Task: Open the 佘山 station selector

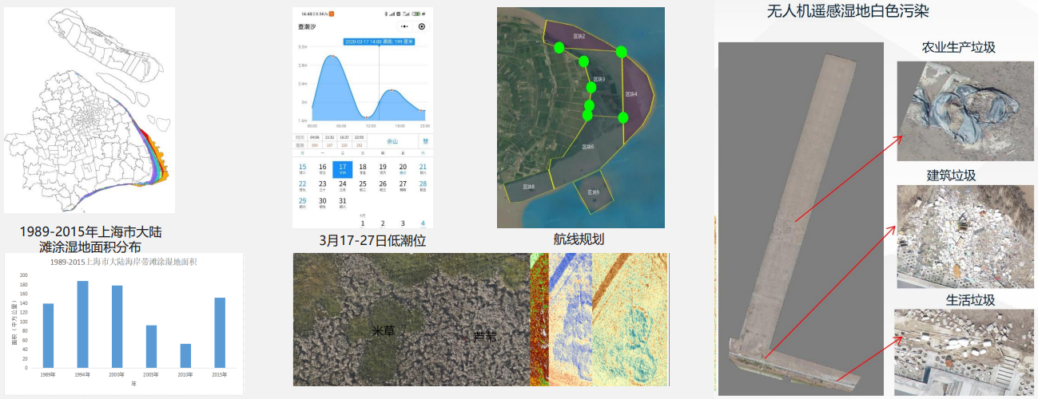Action: tap(392, 141)
